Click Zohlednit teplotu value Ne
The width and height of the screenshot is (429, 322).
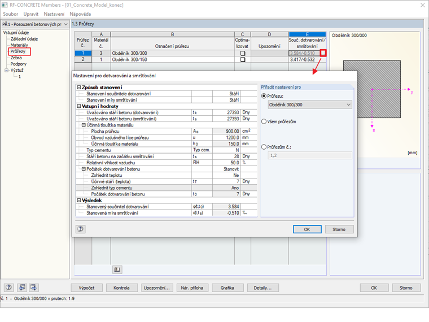point(226,175)
